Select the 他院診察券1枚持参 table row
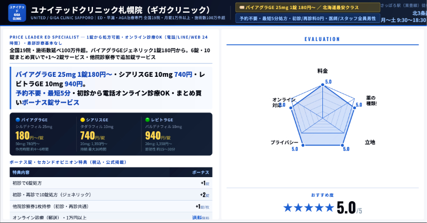 [x=111, y=206]
